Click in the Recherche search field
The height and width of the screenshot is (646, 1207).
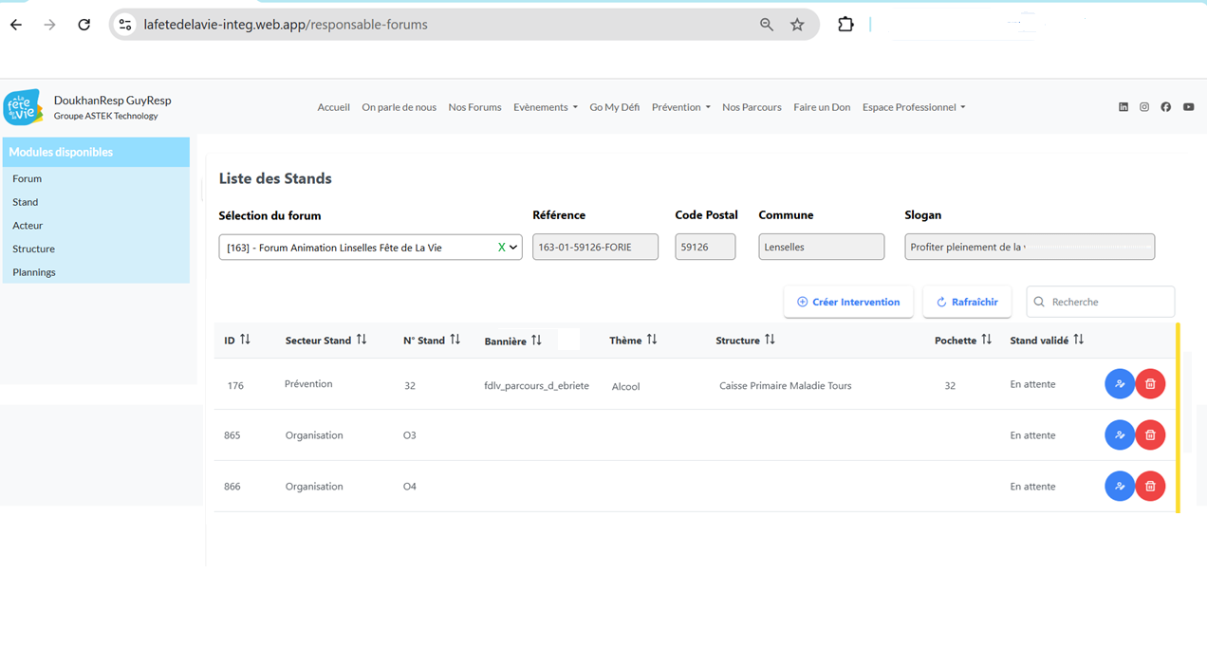tap(1106, 302)
